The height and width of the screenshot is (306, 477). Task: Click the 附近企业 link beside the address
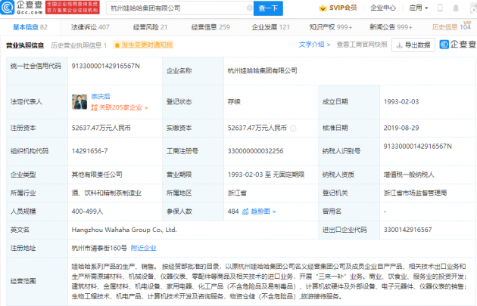[x=142, y=247]
